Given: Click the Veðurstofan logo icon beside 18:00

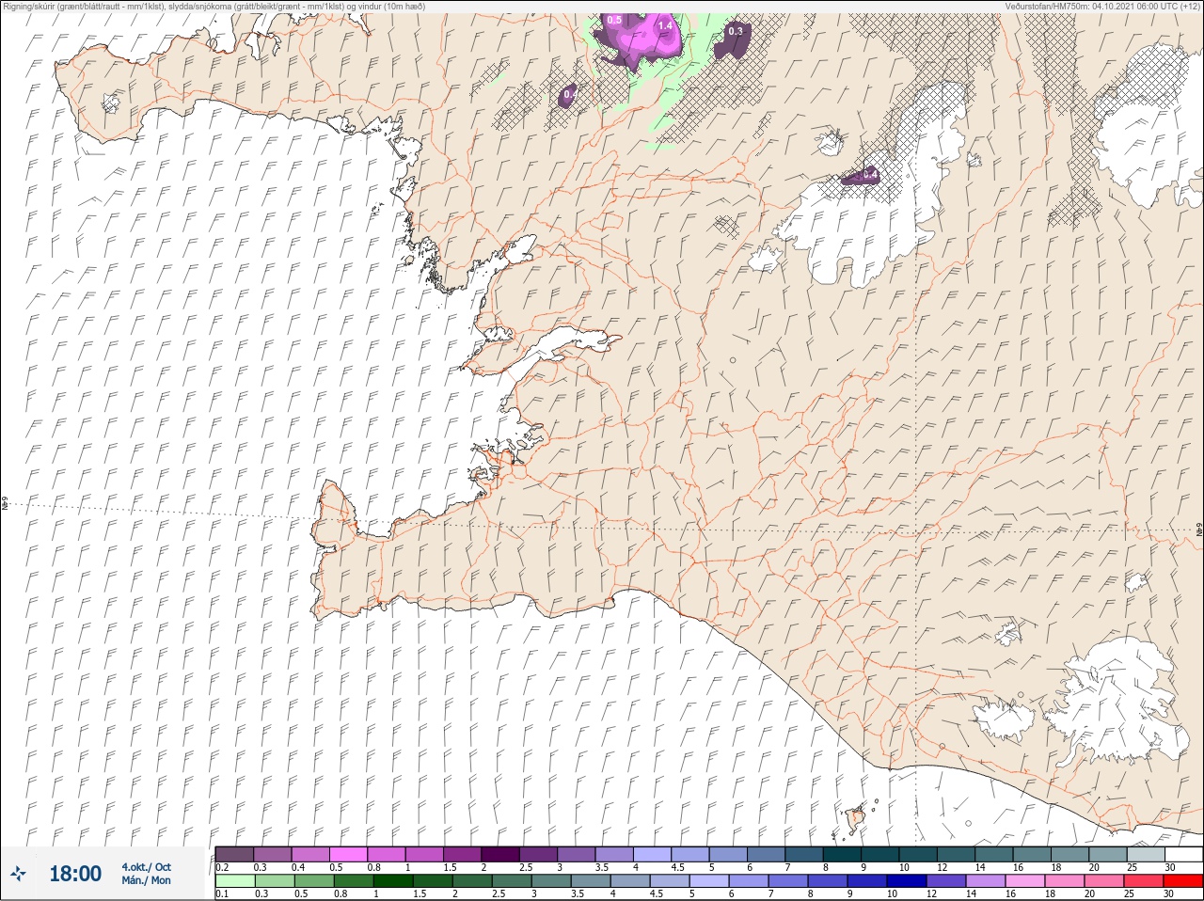Looking at the screenshot, I should [x=19, y=874].
